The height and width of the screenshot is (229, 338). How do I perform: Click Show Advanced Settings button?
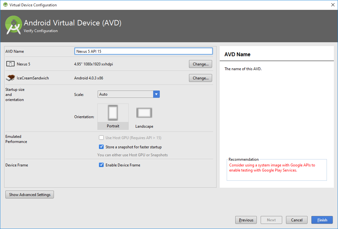coord(29,194)
